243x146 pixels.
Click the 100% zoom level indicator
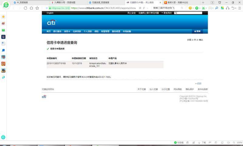point(239,142)
